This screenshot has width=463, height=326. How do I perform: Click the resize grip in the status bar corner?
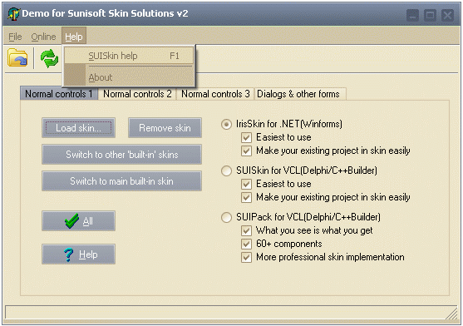coord(451,313)
